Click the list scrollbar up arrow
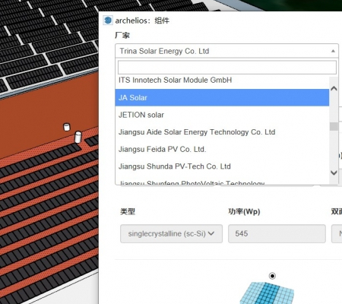 point(334,88)
